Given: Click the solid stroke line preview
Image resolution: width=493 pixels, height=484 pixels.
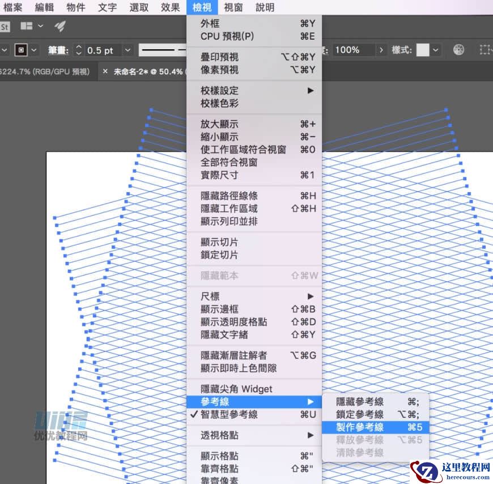Looking at the screenshot, I should click(x=163, y=50).
